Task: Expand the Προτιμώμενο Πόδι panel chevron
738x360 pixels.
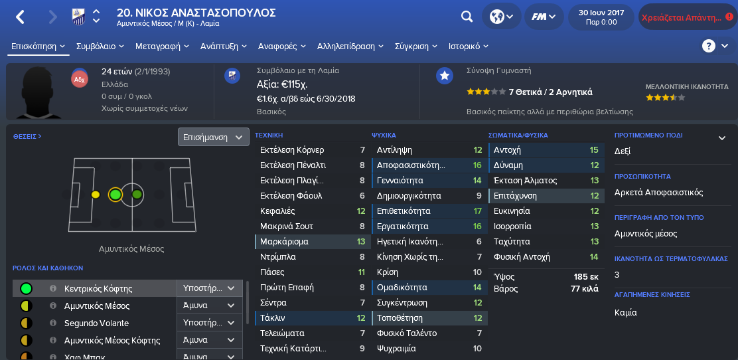Action: (x=722, y=137)
